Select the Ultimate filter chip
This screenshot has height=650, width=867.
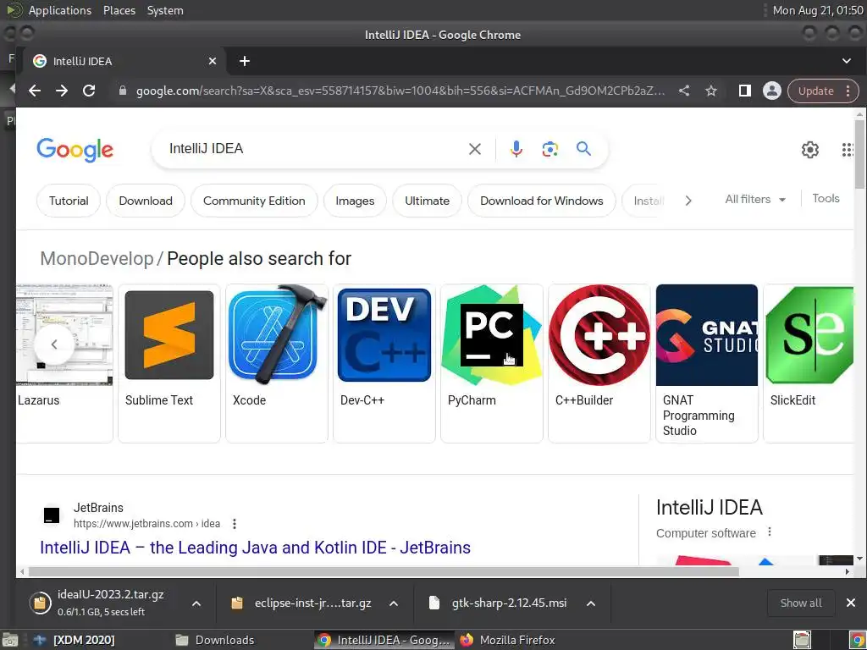[427, 201]
